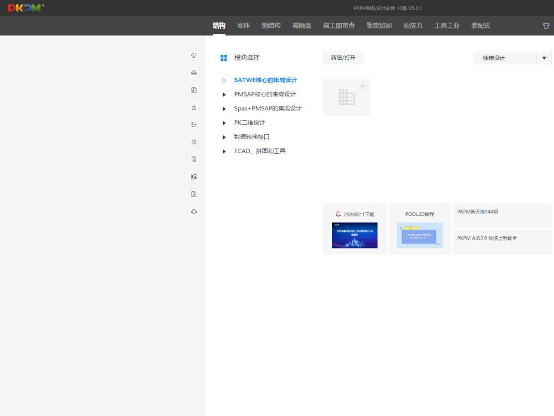The width and height of the screenshot is (554, 416).
Task: Click the bell icon beside 2026R2.1下载
Action: tap(338, 214)
